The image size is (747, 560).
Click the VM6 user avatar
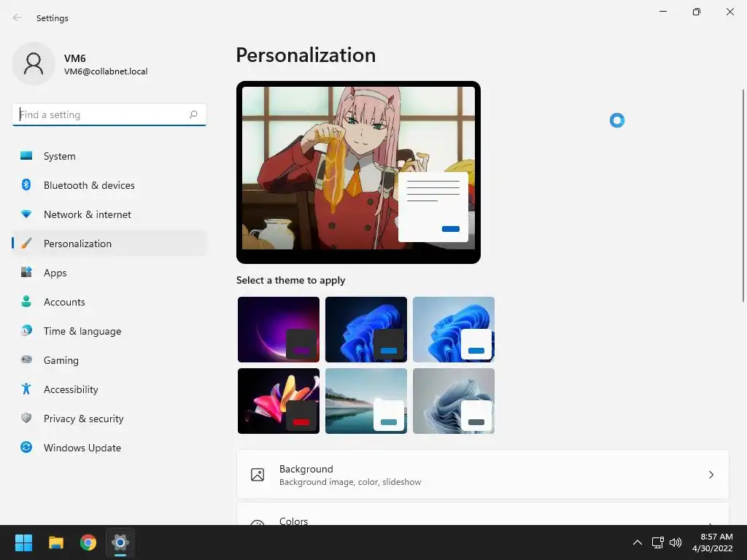(34, 63)
